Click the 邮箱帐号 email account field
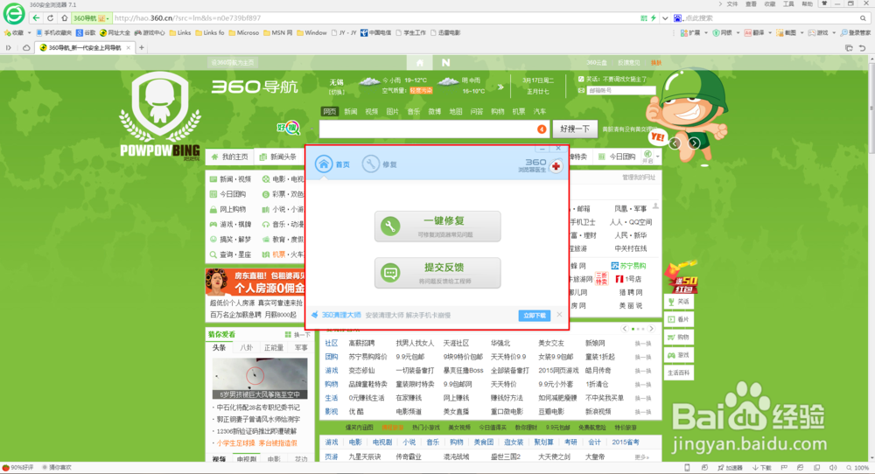The width and height of the screenshot is (875, 474). click(x=621, y=90)
